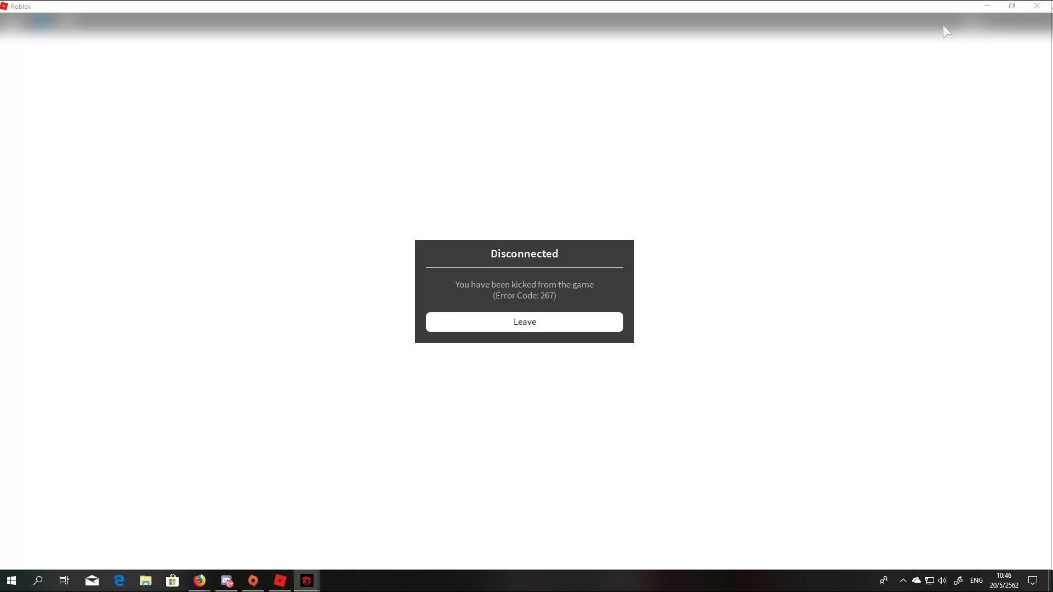Open Task View from taskbar
The image size is (1053, 592).
[64, 580]
